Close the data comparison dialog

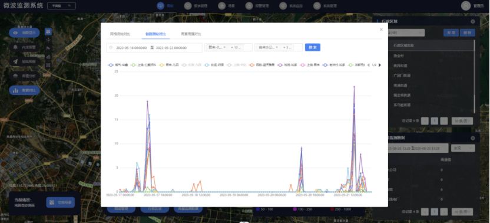click(381, 29)
